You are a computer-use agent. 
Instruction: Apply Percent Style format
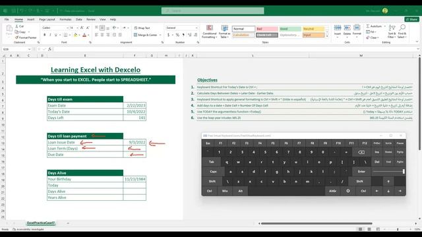click(x=177, y=35)
